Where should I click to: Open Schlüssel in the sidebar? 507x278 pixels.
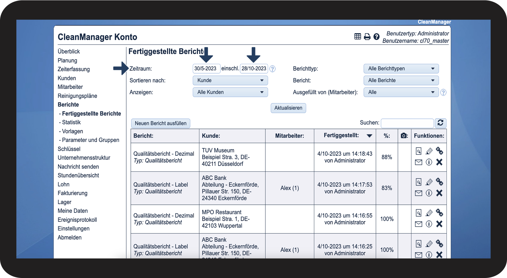pyautogui.click(x=69, y=149)
